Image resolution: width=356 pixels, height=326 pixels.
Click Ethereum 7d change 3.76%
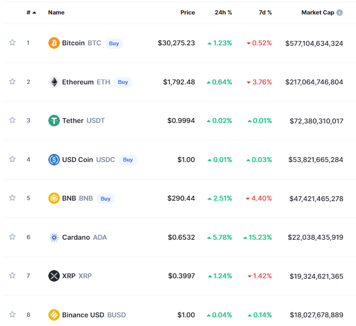[259, 82]
